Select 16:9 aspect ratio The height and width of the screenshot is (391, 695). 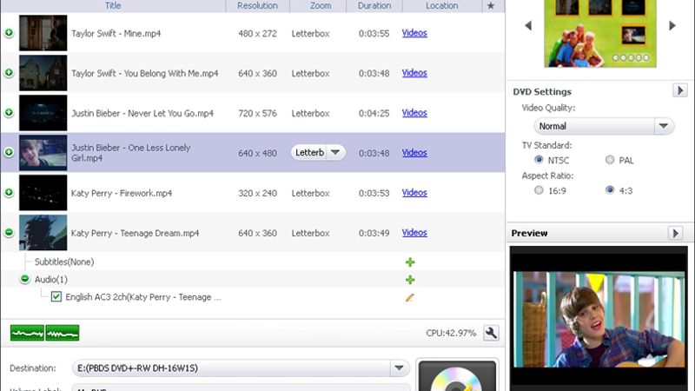click(x=539, y=190)
